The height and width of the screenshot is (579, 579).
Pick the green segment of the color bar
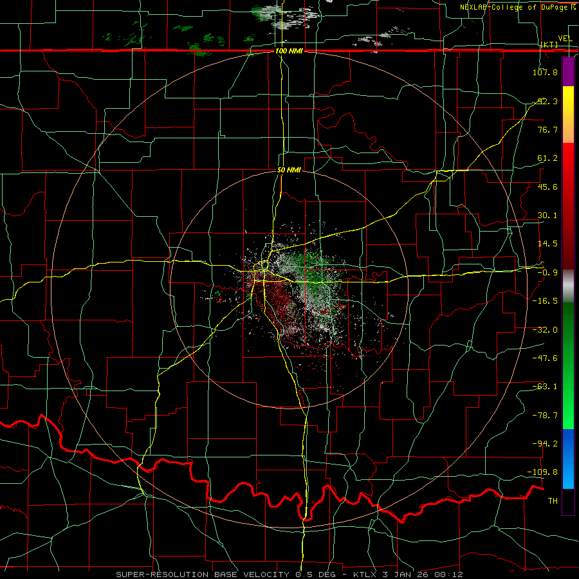coord(568,365)
